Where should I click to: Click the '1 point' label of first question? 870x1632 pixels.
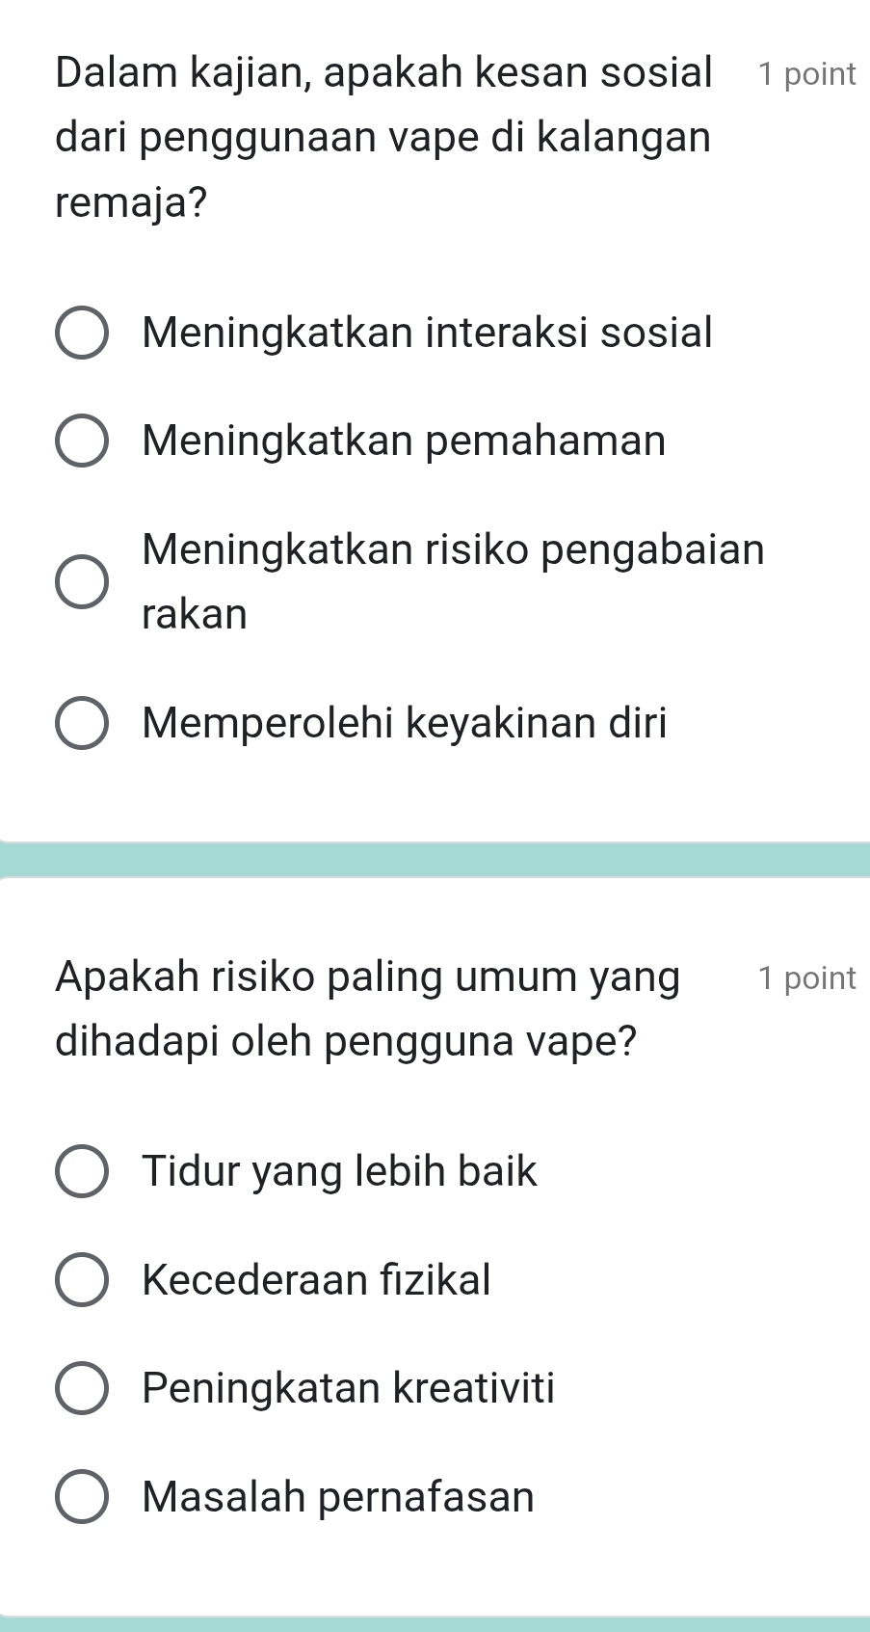tap(806, 75)
